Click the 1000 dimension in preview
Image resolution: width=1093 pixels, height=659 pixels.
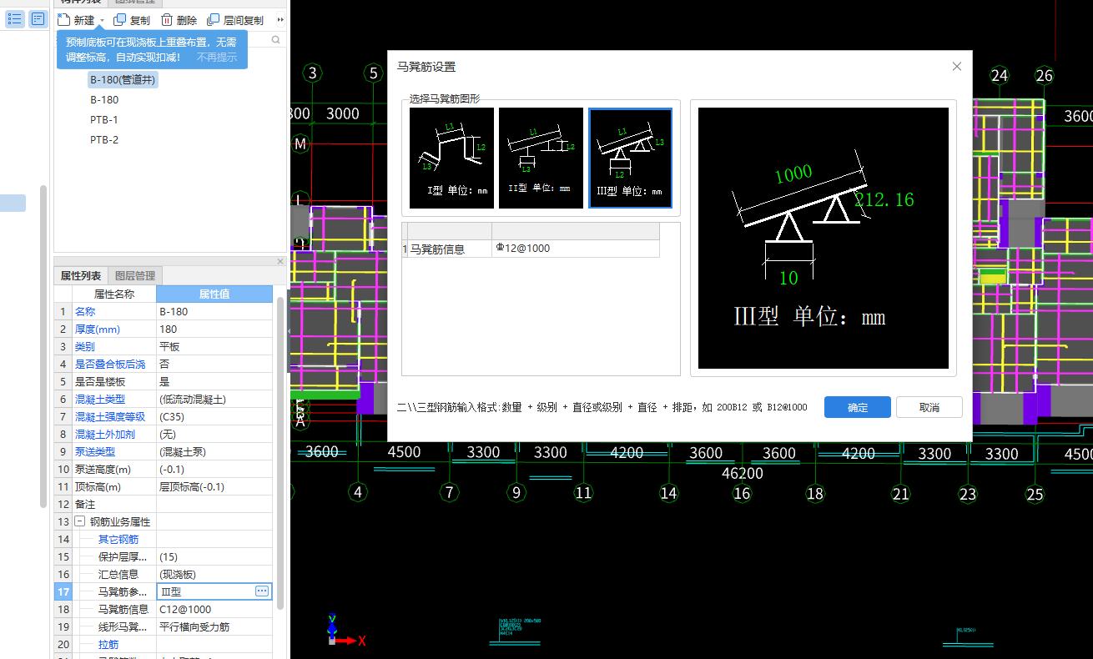[x=793, y=174]
